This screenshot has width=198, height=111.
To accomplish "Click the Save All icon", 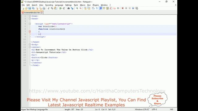I will pyautogui.click(x=33, y=8).
